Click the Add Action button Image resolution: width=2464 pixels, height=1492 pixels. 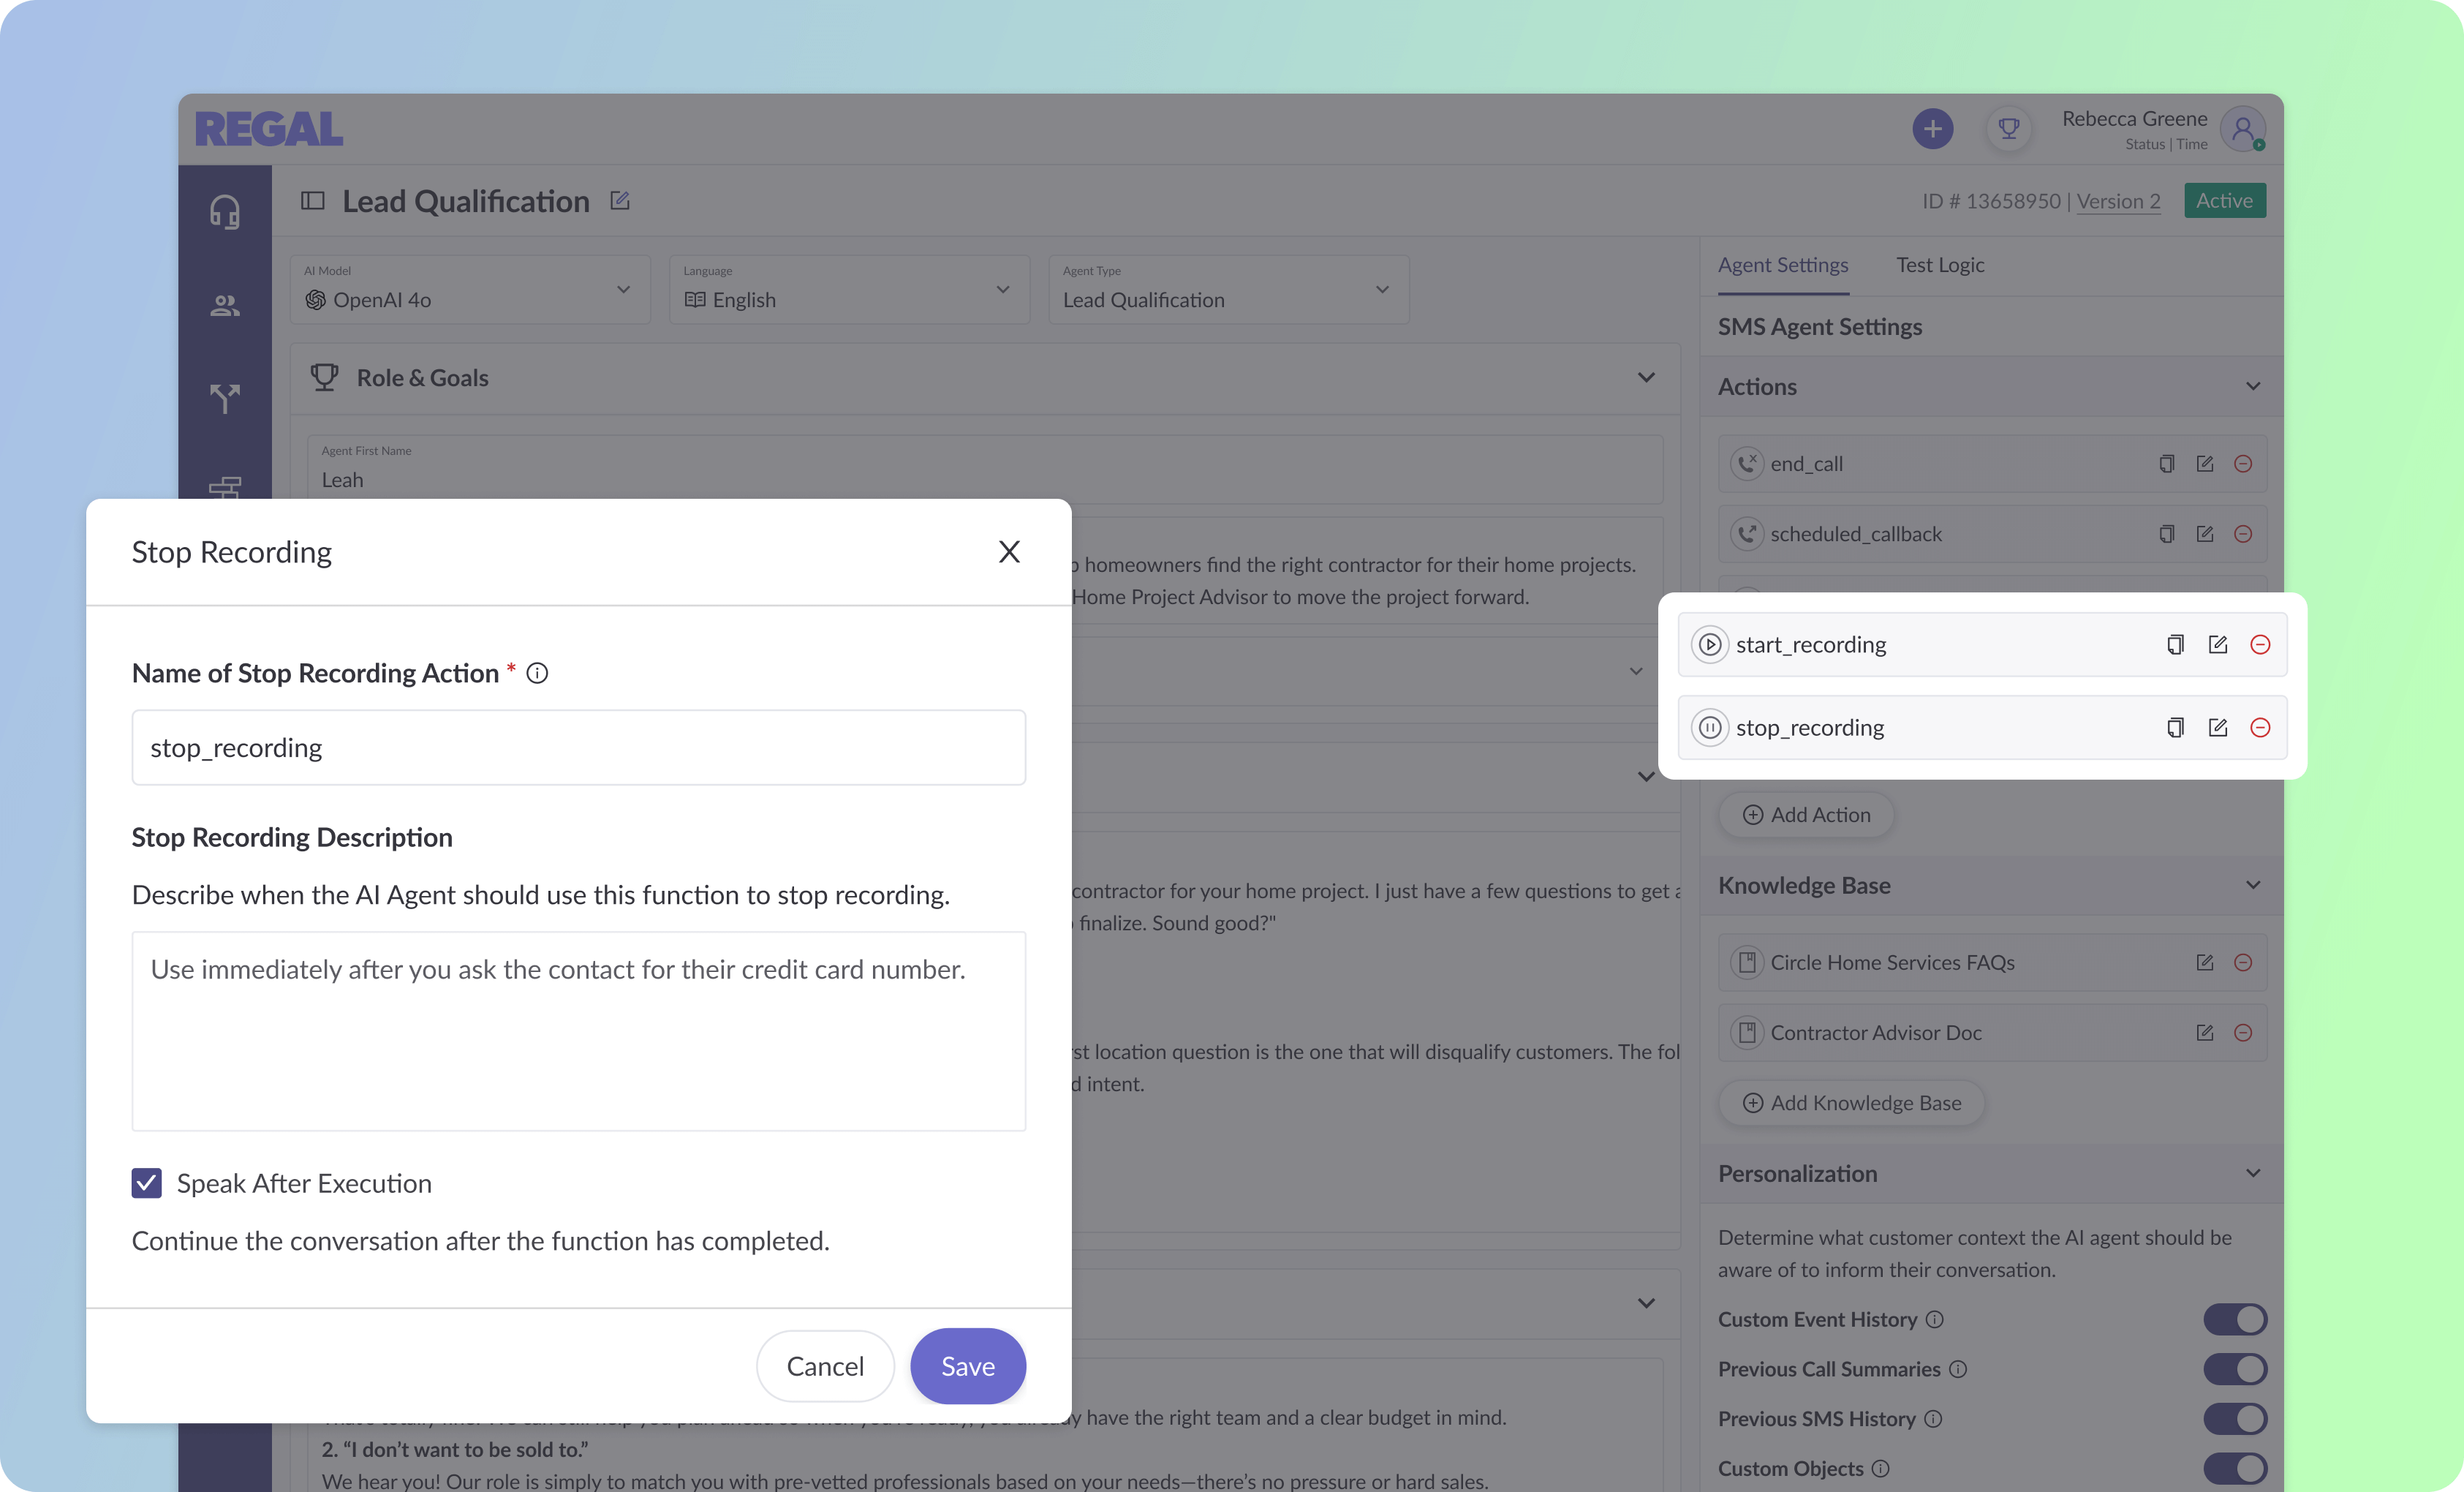click(1806, 816)
